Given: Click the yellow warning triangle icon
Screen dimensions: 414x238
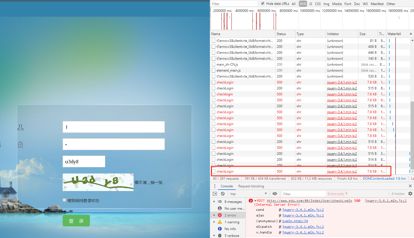Looking at the screenshot, I should 220,222.
